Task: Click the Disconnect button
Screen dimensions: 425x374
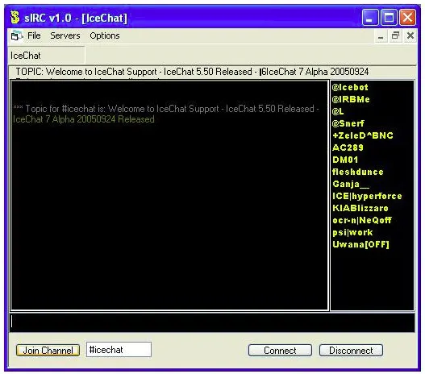Action: [x=351, y=350]
